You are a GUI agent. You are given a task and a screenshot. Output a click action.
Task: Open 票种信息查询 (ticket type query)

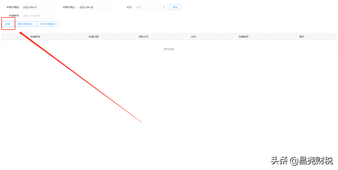point(25,24)
